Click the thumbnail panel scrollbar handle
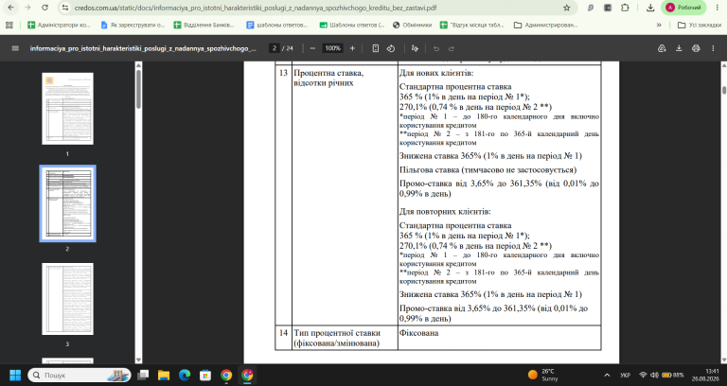 pos(138,89)
